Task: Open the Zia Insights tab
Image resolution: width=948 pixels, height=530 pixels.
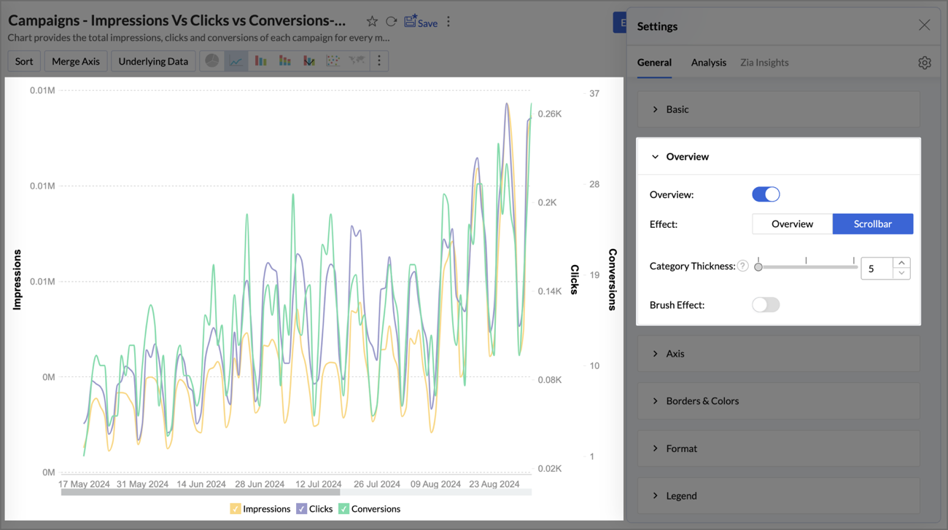Action: point(764,63)
